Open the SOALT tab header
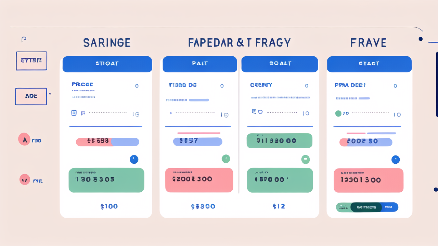 (x=280, y=64)
